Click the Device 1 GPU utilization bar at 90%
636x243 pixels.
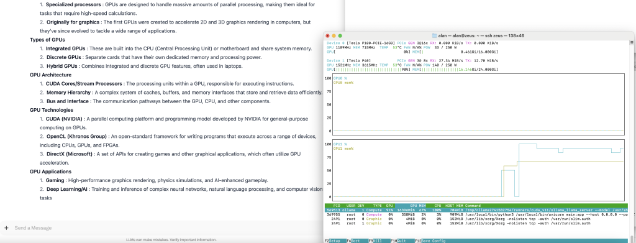tap(368, 70)
